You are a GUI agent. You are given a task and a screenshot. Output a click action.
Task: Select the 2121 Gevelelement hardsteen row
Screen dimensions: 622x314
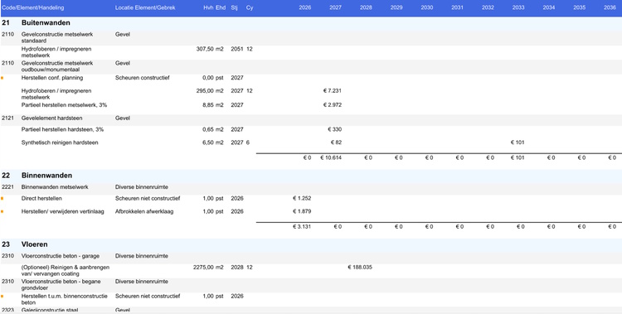(x=311, y=118)
